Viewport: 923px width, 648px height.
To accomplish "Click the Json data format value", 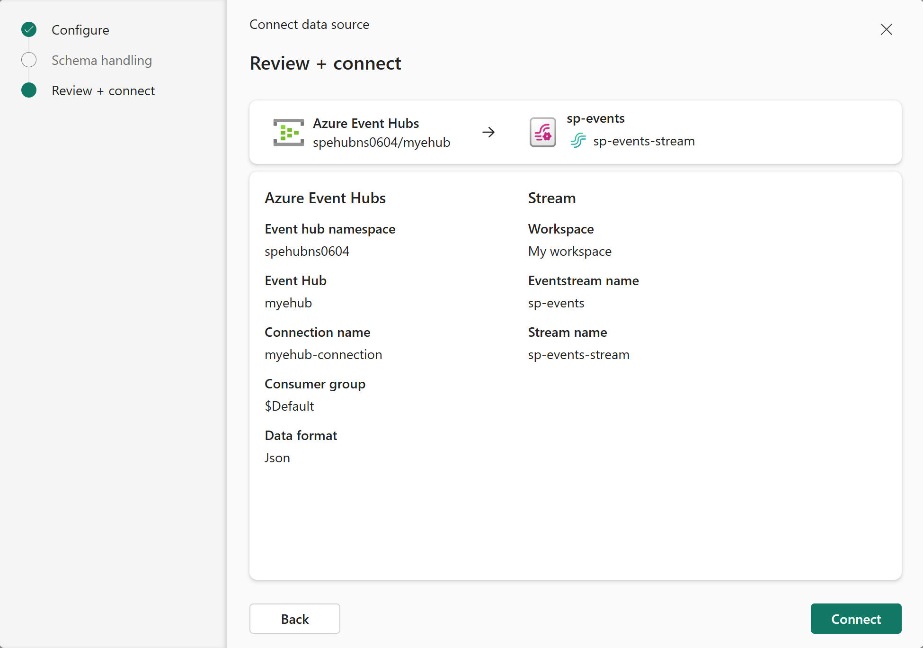I will [x=277, y=458].
